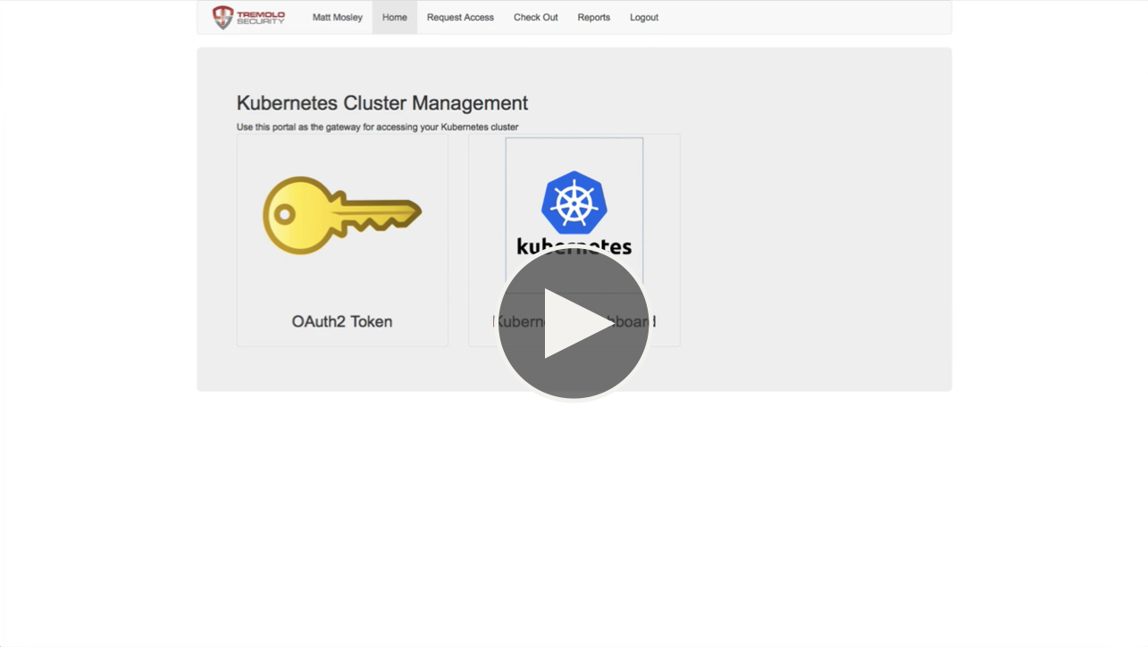Open the golden key OAuth2 Token icon
The height and width of the screenshot is (647, 1148).
pyautogui.click(x=342, y=215)
